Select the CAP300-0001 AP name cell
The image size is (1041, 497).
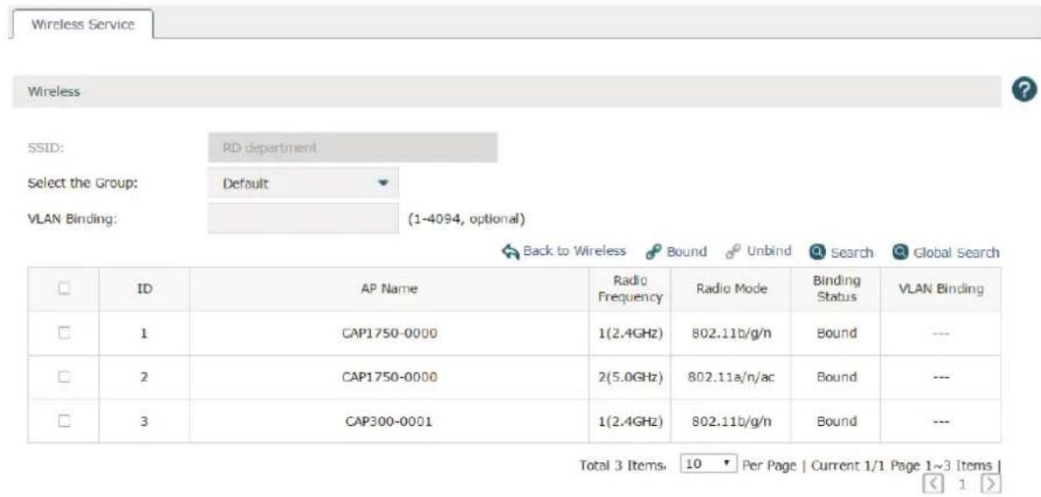click(x=389, y=421)
